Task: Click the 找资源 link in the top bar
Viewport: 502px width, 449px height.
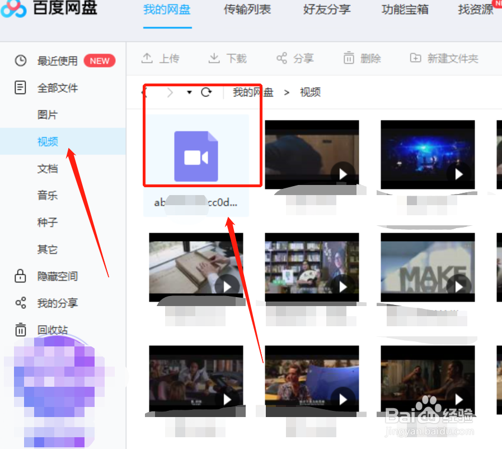Action: pos(475,10)
